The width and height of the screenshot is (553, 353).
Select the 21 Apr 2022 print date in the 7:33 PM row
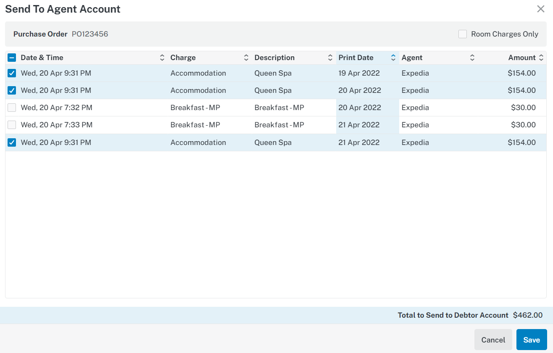[359, 125]
